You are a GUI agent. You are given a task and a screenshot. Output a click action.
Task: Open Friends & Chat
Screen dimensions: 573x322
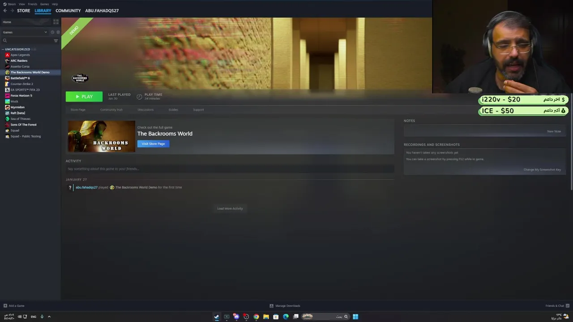point(557,306)
